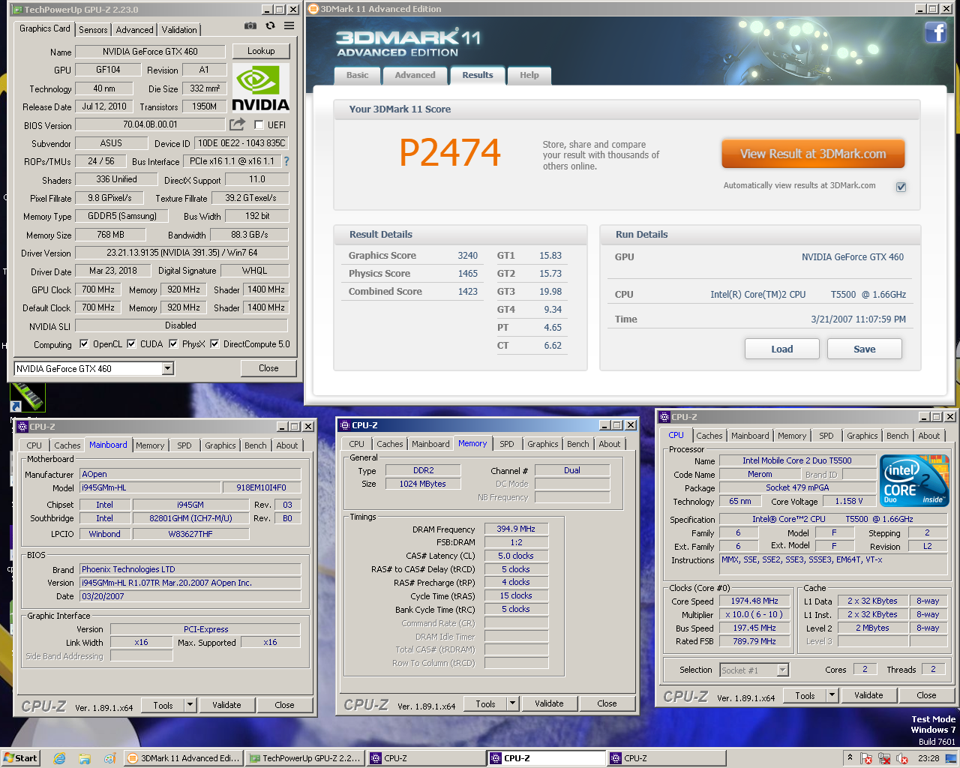Click the Core Speed value 1974.48 MHz
This screenshot has height=768, width=960.
[754, 601]
